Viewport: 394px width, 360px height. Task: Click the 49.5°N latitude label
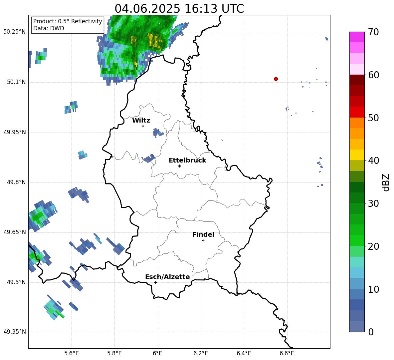tap(16, 282)
